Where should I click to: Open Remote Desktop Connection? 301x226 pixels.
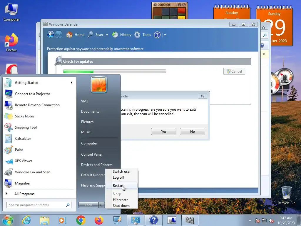pyautogui.click(x=39, y=105)
